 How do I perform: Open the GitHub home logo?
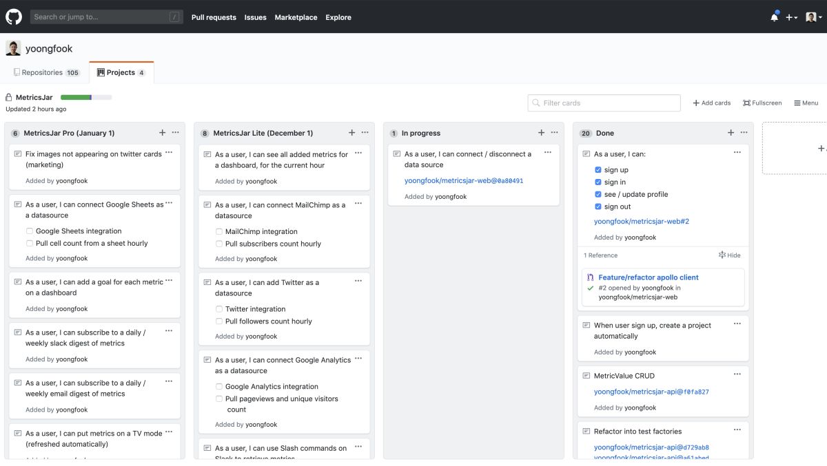click(14, 17)
